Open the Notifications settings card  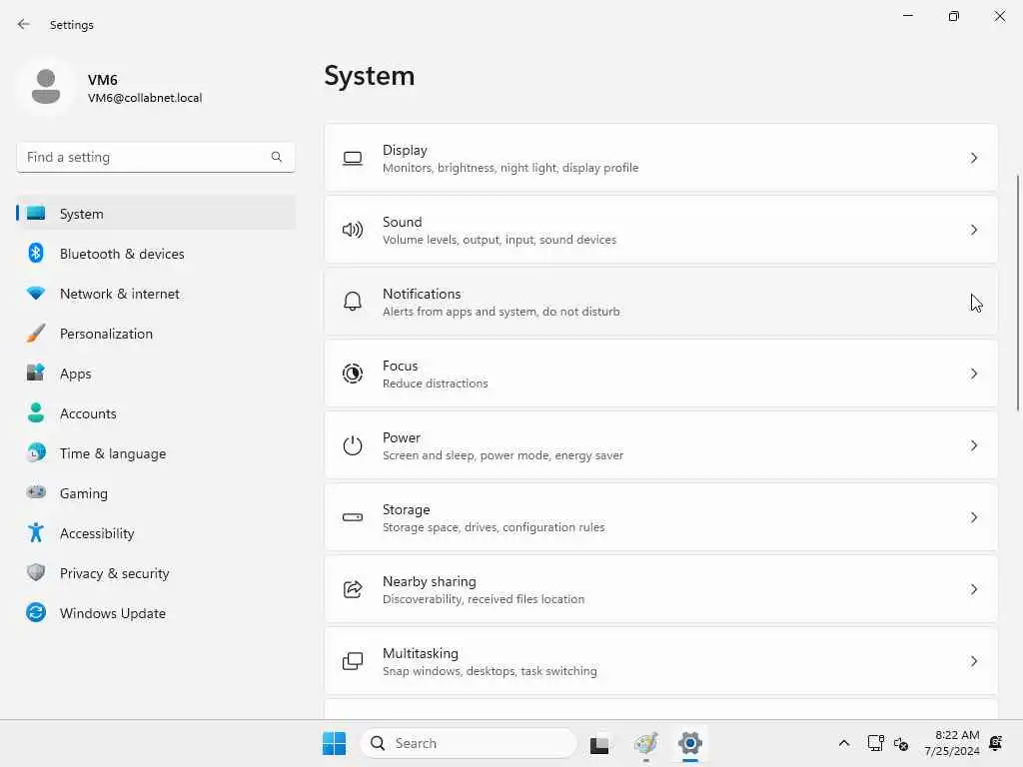click(x=661, y=302)
